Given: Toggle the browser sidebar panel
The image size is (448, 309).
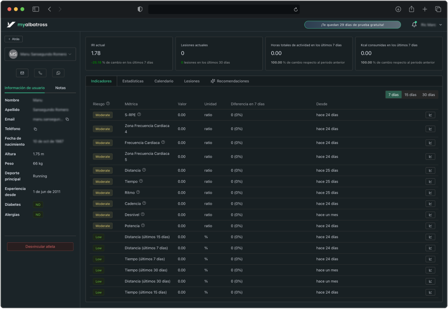Looking at the screenshot, I should pyautogui.click(x=36, y=9).
